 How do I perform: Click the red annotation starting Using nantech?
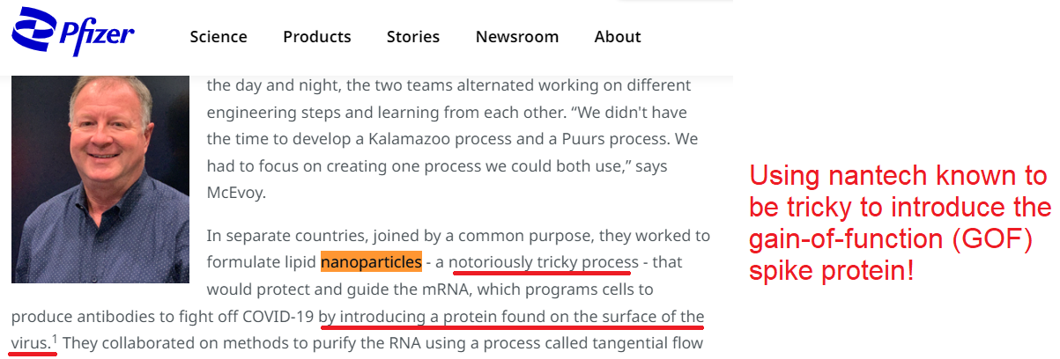coord(899,223)
